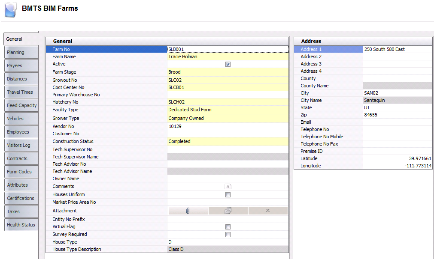Enable the Houses Uniform checkbox

(228, 195)
